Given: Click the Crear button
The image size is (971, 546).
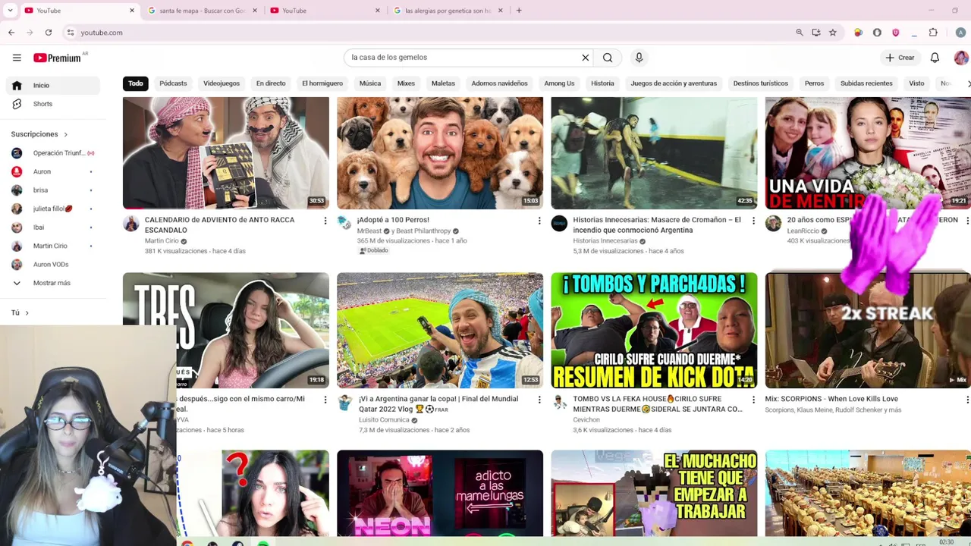Looking at the screenshot, I should [x=900, y=58].
